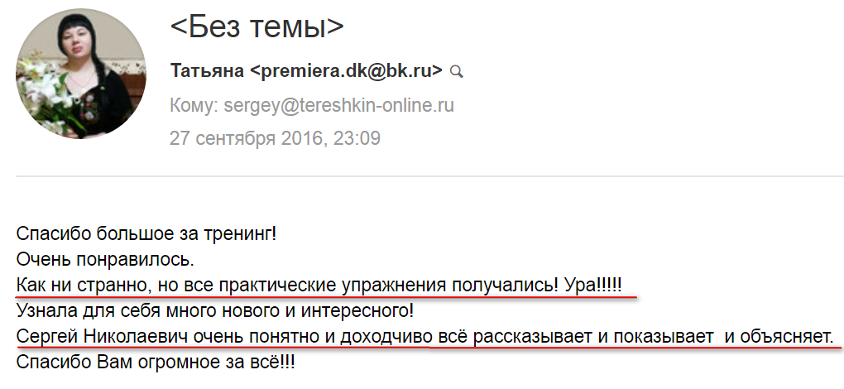The image size is (844, 389).
Task: Click sender email premiera.dk@bk.ru
Action: click(347, 71)
